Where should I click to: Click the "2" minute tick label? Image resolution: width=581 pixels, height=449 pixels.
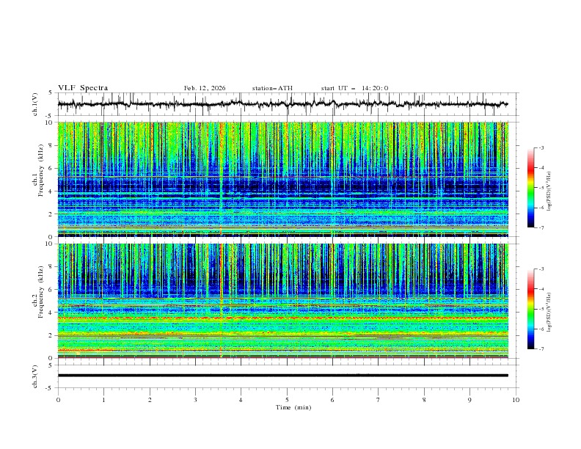point(150,400)
